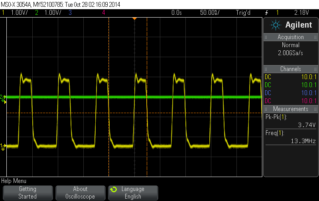319x201 pixels.
Task: Select the green DC 10.0:1 channel row
Action: tap(291, 85)
